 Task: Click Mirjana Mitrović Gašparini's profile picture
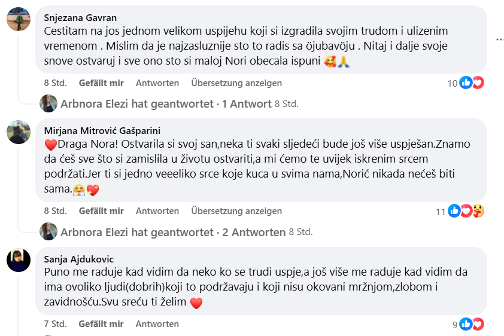point(19,132)
